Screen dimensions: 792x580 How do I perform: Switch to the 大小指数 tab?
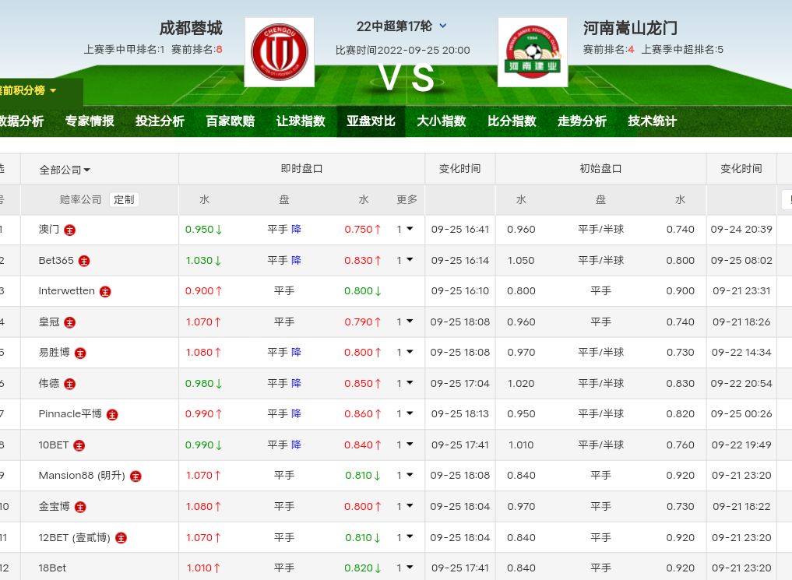(441, 121)
